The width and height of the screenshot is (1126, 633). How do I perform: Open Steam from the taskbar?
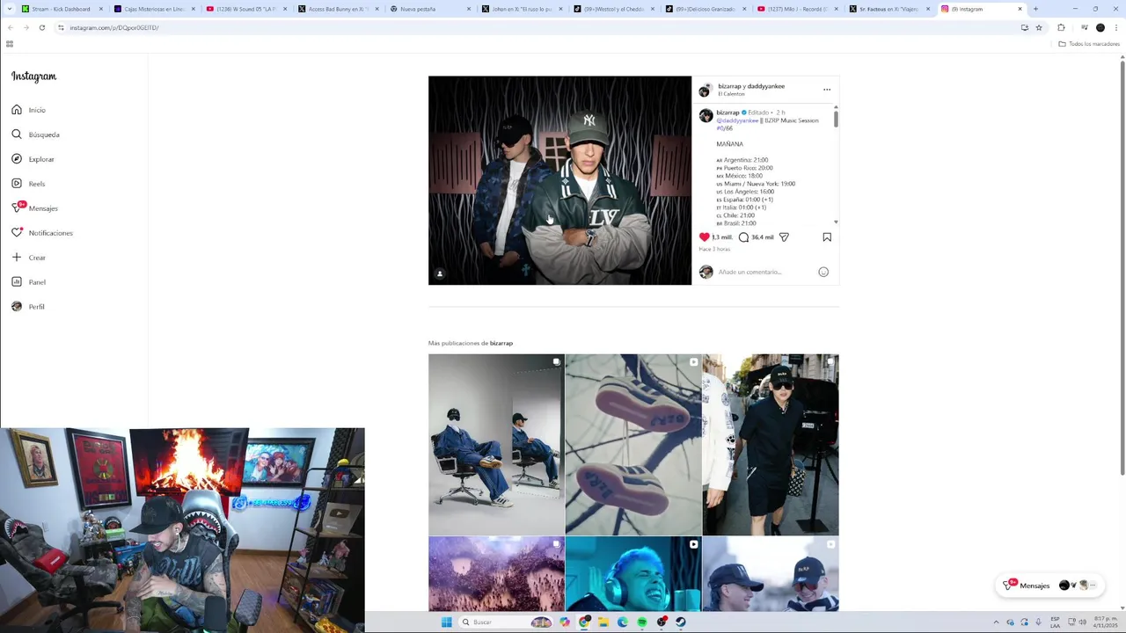pos(681,622)
